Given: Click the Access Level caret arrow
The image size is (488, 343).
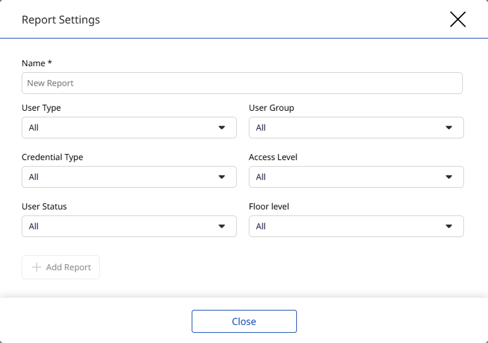Looking at the screenshot, I should (x=449, y=177).
